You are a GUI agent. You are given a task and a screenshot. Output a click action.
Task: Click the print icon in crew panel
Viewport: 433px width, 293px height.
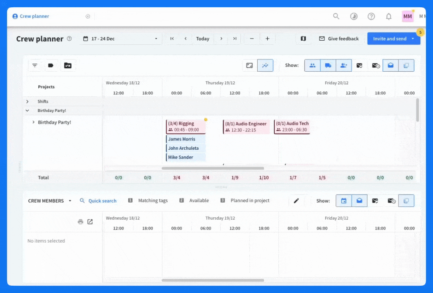[x=80, y=221]
